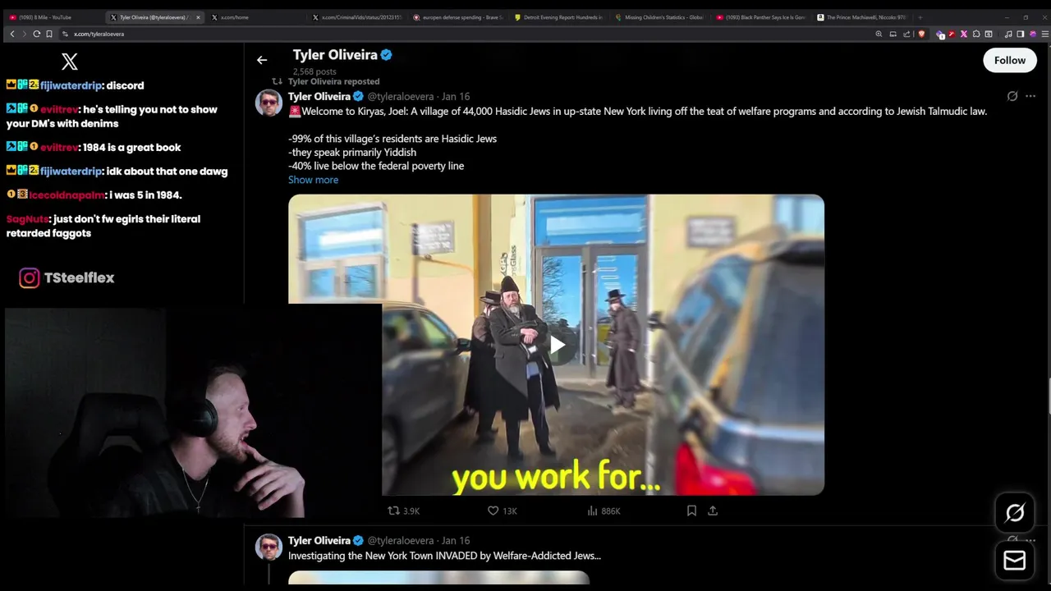Image resolution: width=1051 pixels, height=591 pixels.
Task: Open the @tyleraloevera handle link
Action: coord(401,96)
